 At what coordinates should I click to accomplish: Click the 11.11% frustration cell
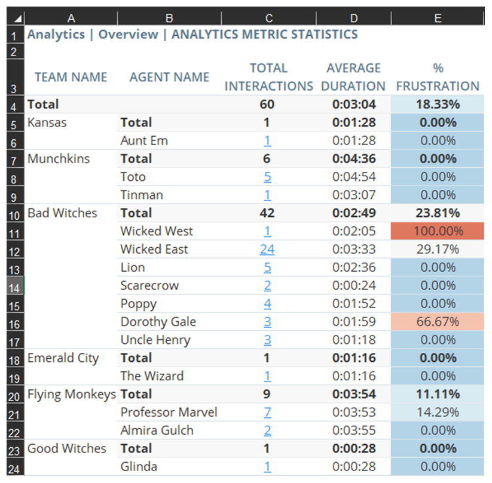tap(438, 394)
